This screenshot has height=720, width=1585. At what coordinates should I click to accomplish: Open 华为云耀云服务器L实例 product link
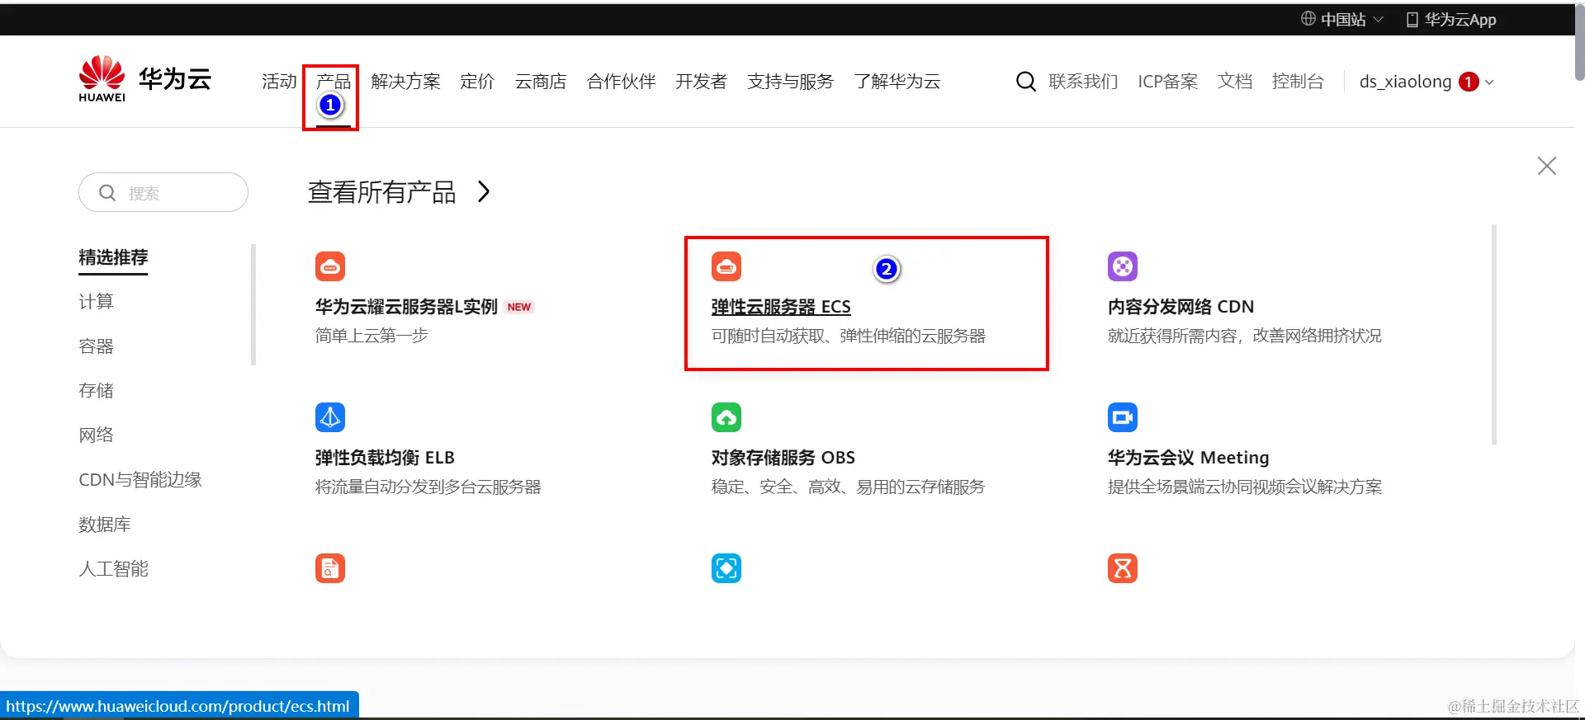[406, 307]
